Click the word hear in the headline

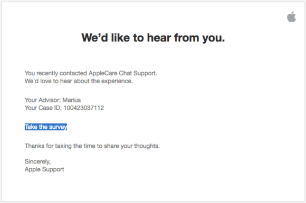pyautogui.click(x=159, y=38)
